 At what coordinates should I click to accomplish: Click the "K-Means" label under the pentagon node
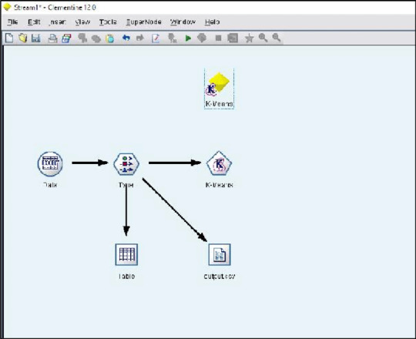coord(219,185)
